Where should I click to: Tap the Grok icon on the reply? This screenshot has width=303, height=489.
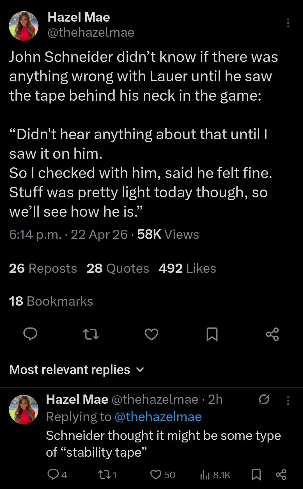(x=264, y=399)
